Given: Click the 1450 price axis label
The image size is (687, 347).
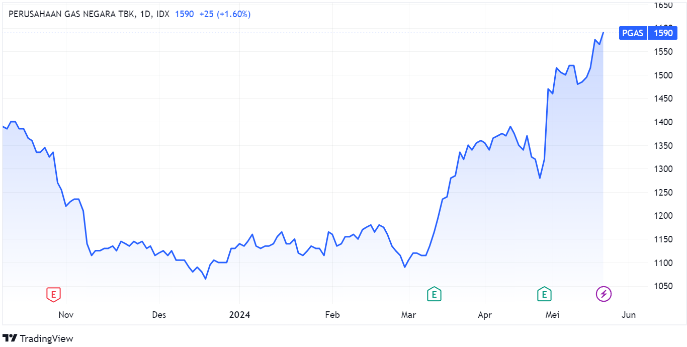Looking at the screenshot, I should click(x=662, y=99).
